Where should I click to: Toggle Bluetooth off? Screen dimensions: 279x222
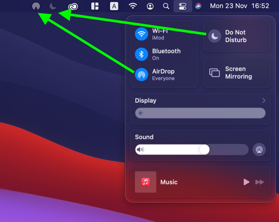pyautogui.click(x=141, y=54)
